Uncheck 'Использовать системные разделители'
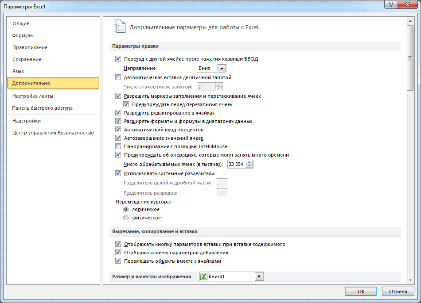The height and width of the screenshot is (303, 421). (118, 173)
